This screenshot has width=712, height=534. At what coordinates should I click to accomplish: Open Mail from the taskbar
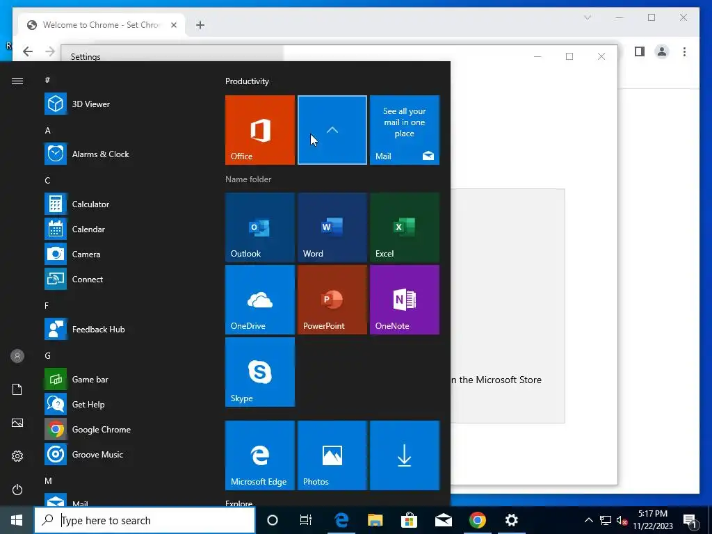[x=443, y=520]
